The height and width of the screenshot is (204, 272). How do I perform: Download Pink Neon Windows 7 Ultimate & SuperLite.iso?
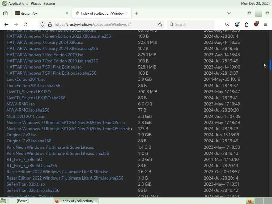[50, 147]
